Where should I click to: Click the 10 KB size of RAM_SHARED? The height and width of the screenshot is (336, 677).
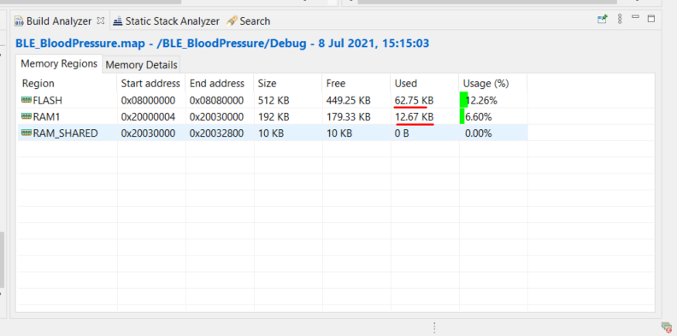point(271,133)
